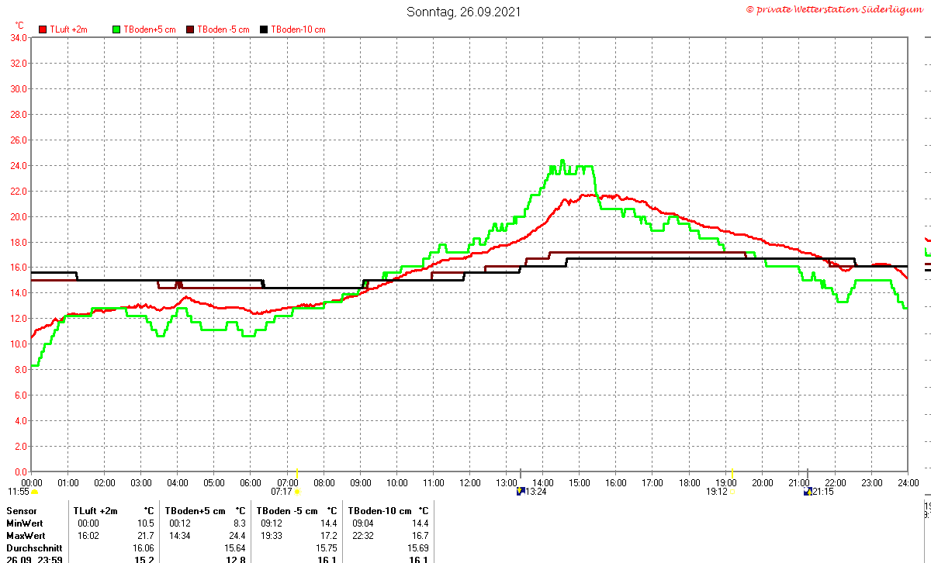The width and height of the screenshot is (931, 563).
Task: Click the green TBoden+5 cm legend swatch
Action: tap(117, 29)
